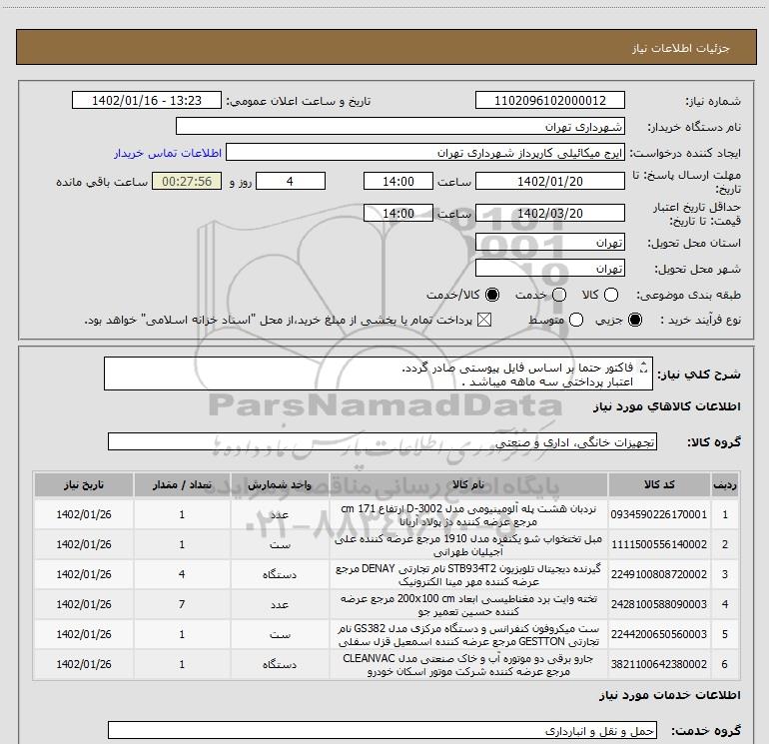Click the price validity time field 14:00
The width and height of the screenshot is (769, 744).
click(x=398, y=213)
